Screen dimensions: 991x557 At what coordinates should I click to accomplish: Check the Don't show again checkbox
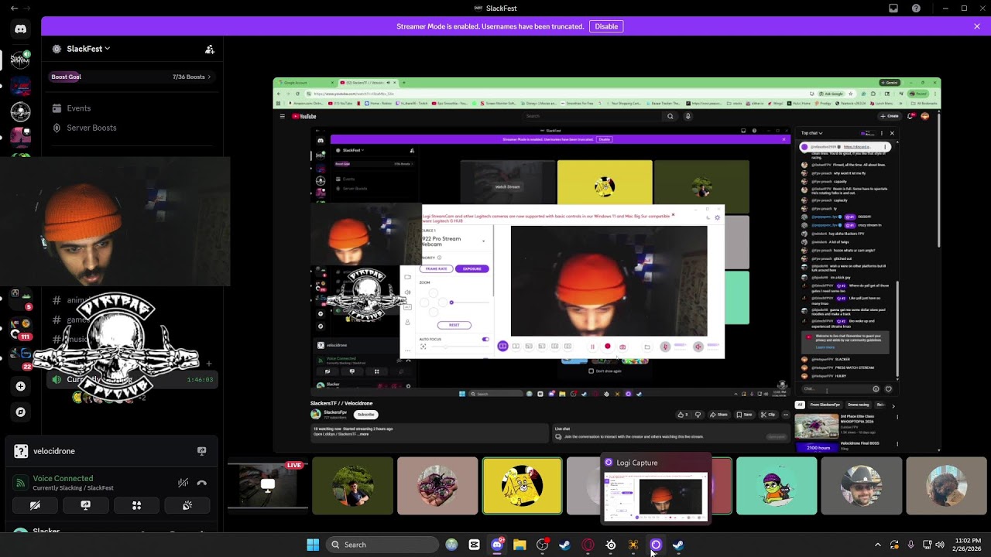[x=592, y=371]
